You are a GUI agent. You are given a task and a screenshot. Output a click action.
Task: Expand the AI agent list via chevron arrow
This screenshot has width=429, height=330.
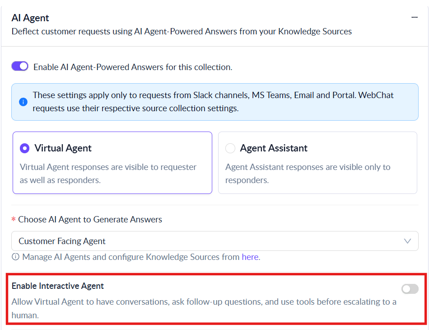407,241
